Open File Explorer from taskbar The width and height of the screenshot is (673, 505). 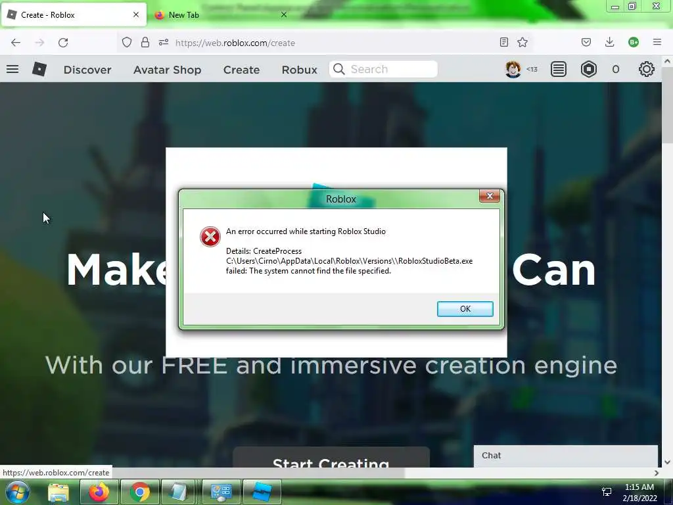[x=58, y=492]
